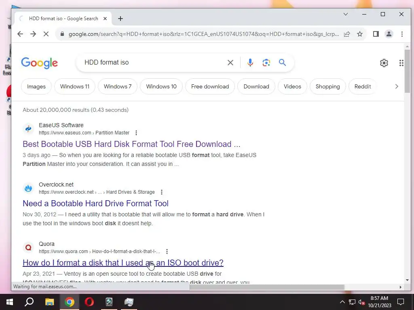The width and height of the screenshot is (414, 310).
Task: Click the page scroll down arrow
Action: click(407, 280)
